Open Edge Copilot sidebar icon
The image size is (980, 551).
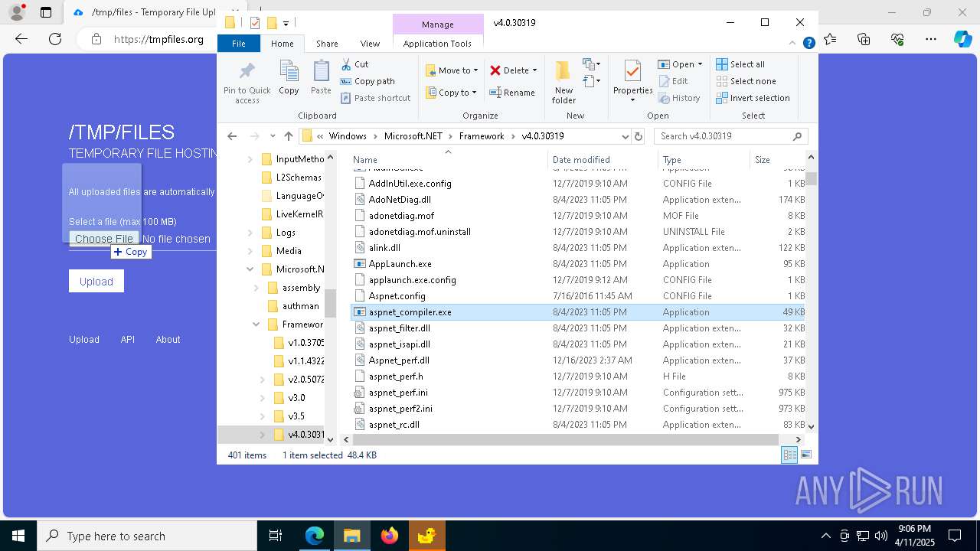pyautogui.click(x=962, y=39)
